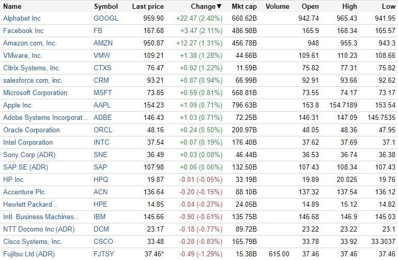The width and height of the screenshot is (398, 260).
Task: Open the Fujitsu Ltd (ADR) link
Action: (x=29, y=254)
